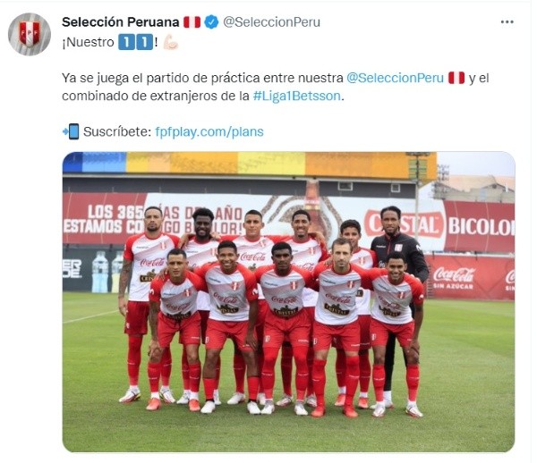Click the Coca-Cola sin azúcar banner in the photo
The width and height of the screenshot is (537, 463).
[470, 277]
